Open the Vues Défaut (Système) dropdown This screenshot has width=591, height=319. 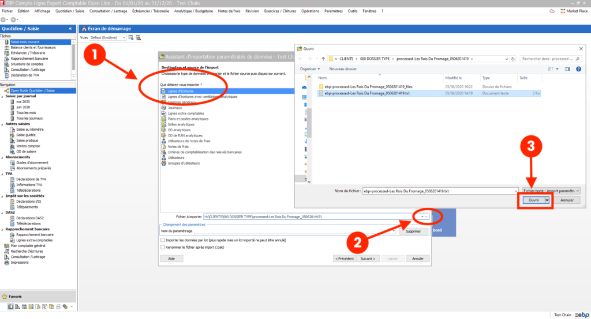(x=124, y=37)
